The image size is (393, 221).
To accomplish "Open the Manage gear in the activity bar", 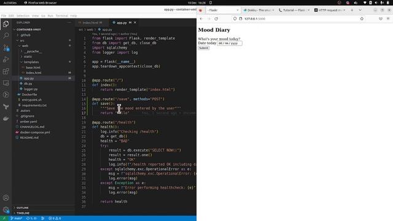I will pyautogui.click(x=6, y=209).
